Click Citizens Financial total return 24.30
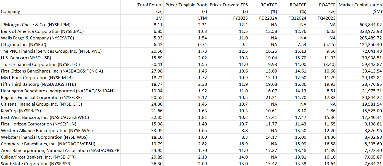The image size is (383, 166). tap(142, 104)
